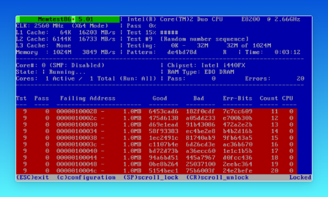Click the RAM Type: EDO DRAM text
This screenshot has width=328, height=197.
click(x=201, y=72)
